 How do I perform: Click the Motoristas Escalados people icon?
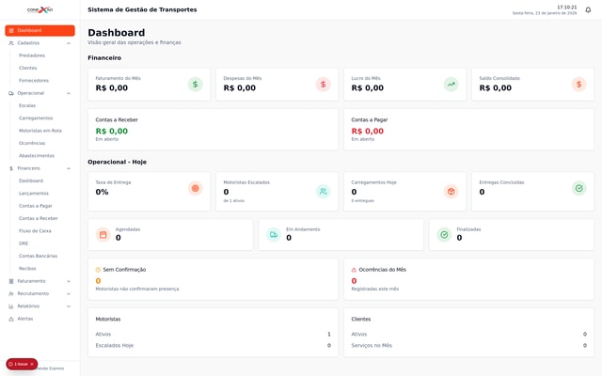[323, 191]
